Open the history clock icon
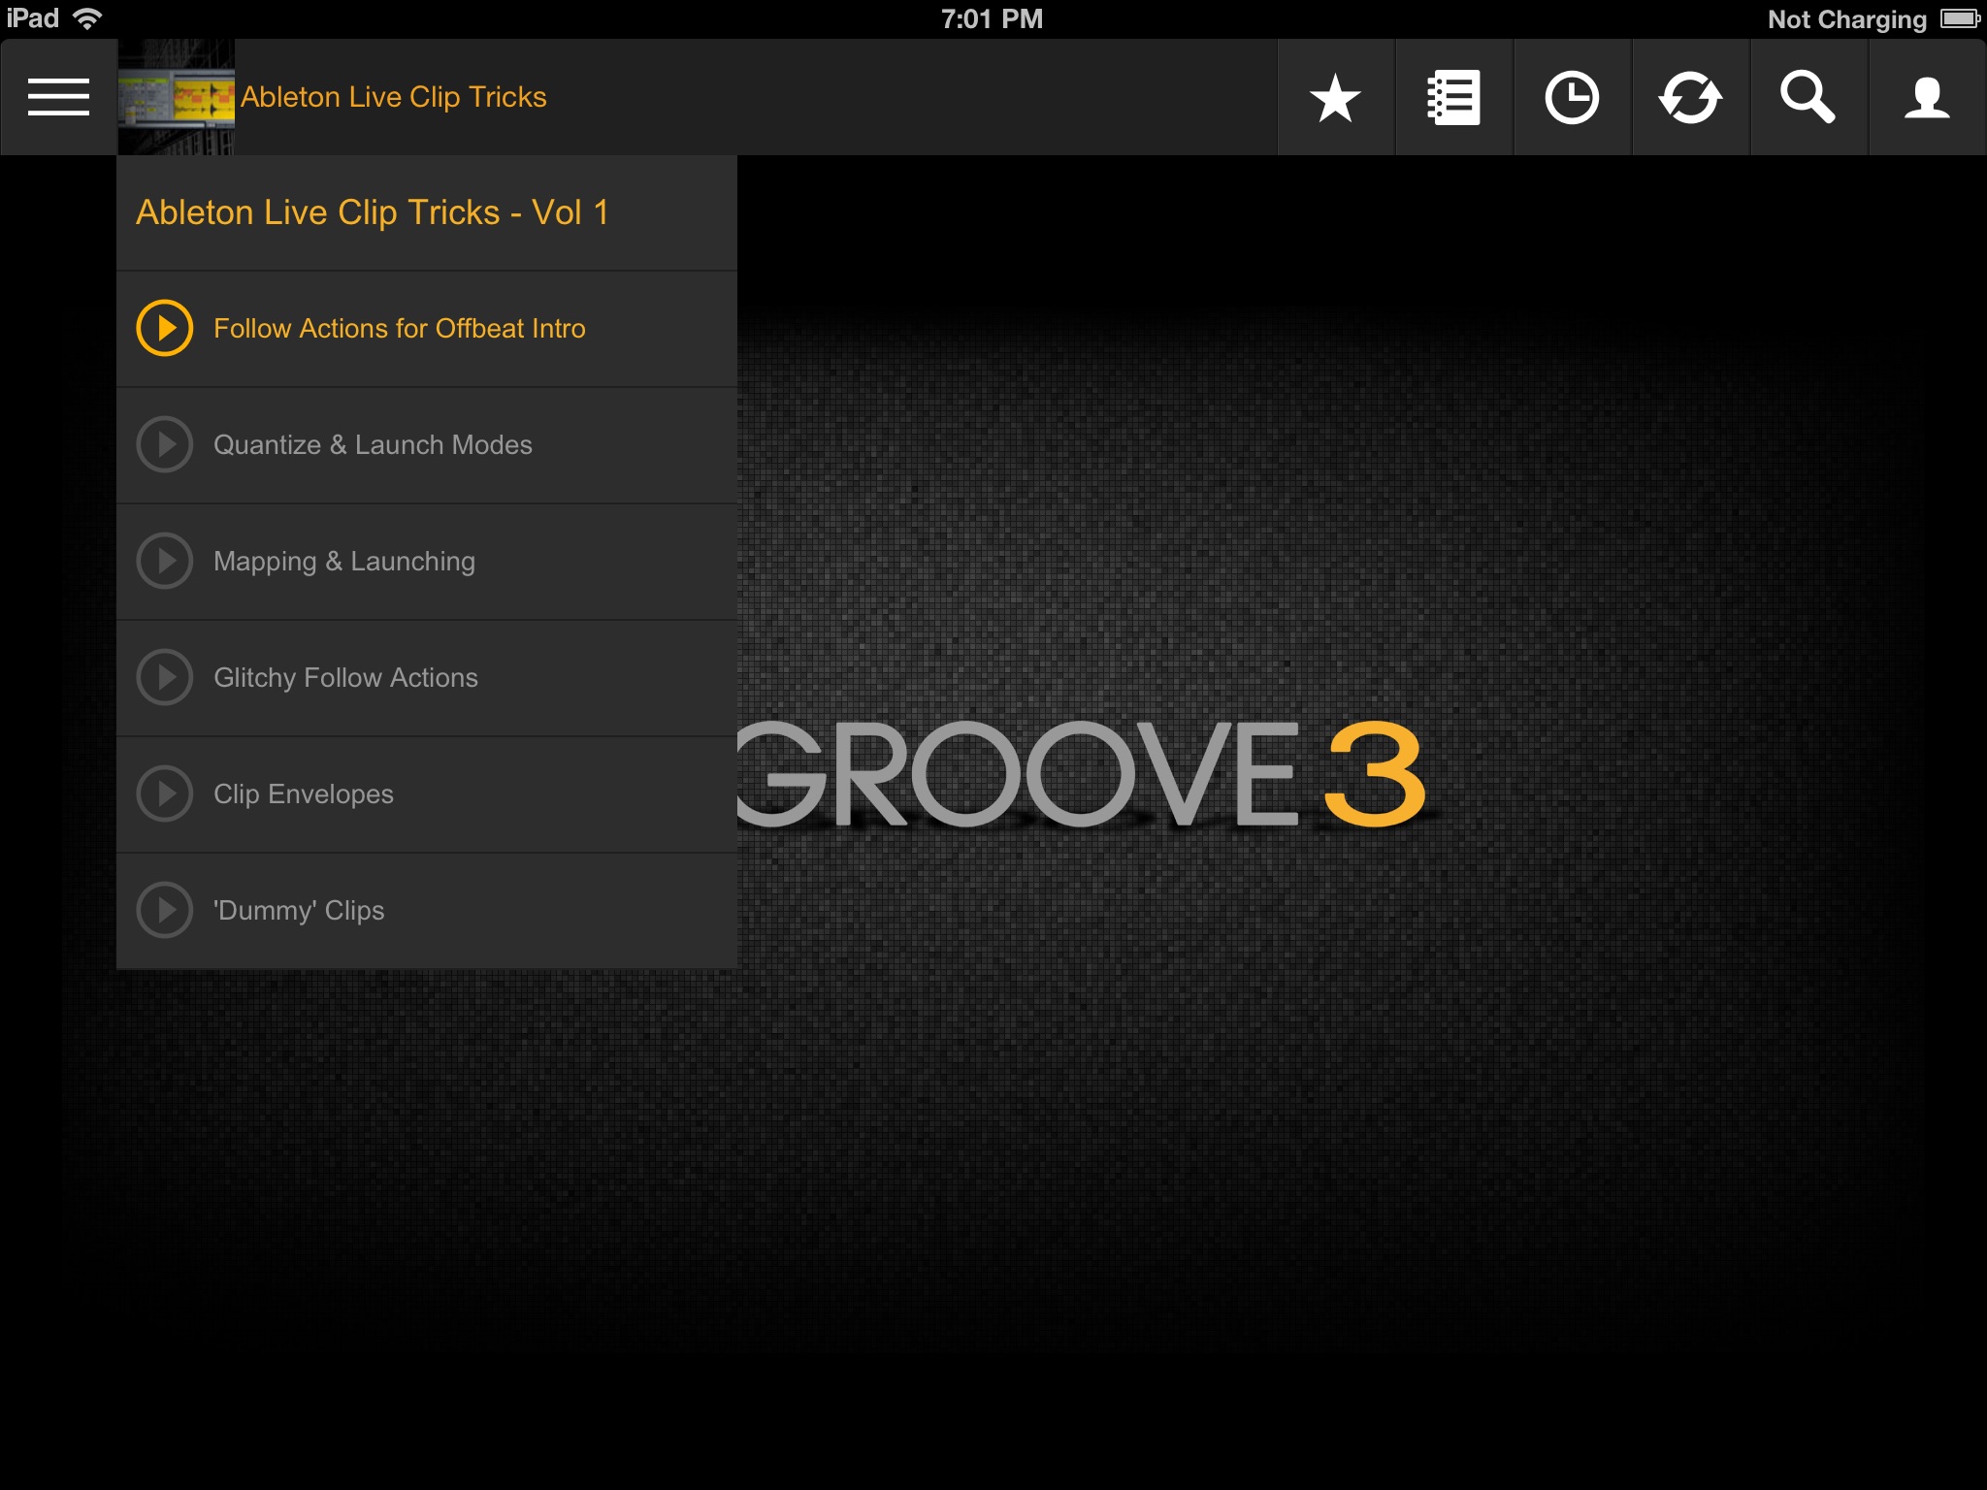Image resolution: width=1987 pixels, height=1490 pixels. tap(1572, 97)
